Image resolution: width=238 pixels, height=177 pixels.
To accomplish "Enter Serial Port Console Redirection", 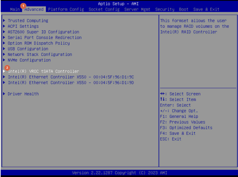I will coord(44,37).
